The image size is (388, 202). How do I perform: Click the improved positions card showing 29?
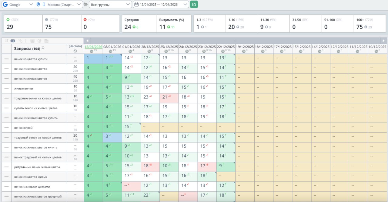(x=23, y=24)
